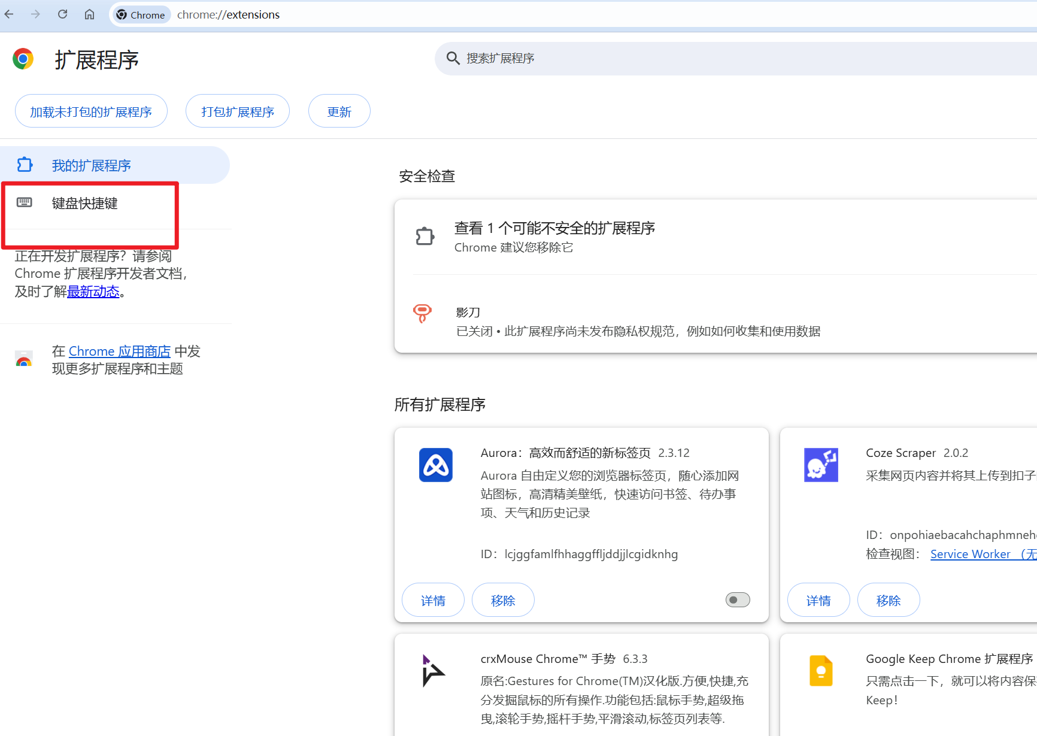Click the Chrome site chip in address bar
This screenshot has width=1037, height=736.
141,15
